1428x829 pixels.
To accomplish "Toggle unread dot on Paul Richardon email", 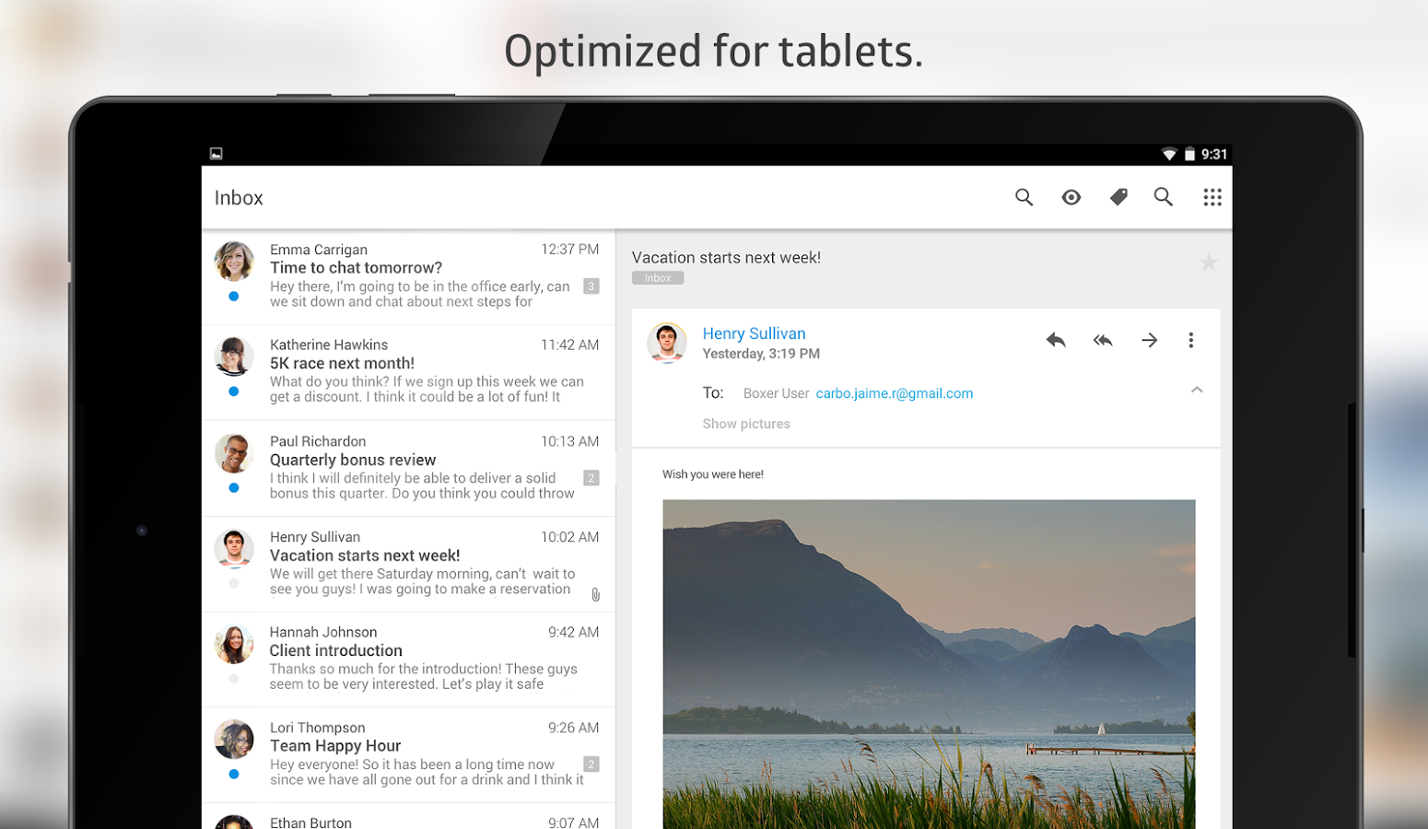I will (x=234, y=488).
